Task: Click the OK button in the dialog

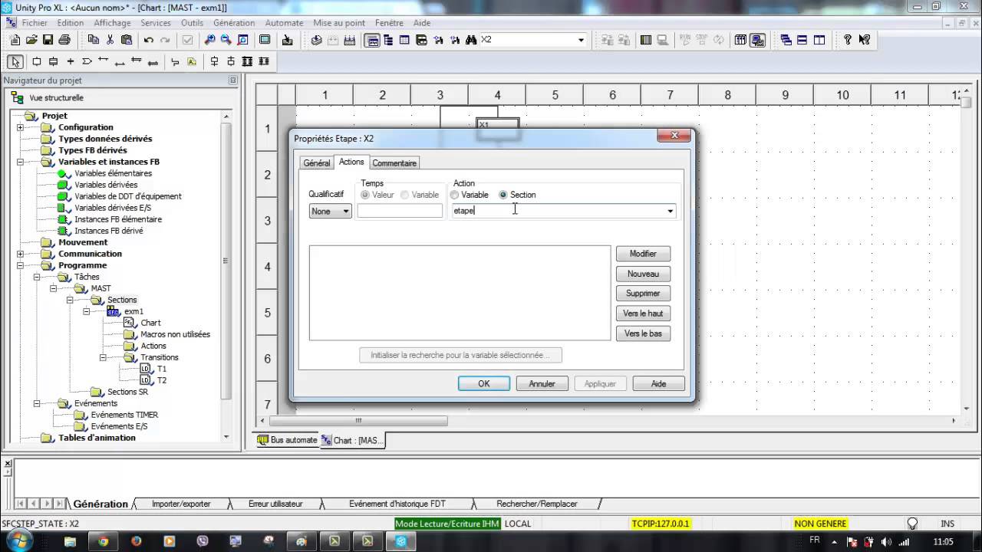Action: [483, 383]
